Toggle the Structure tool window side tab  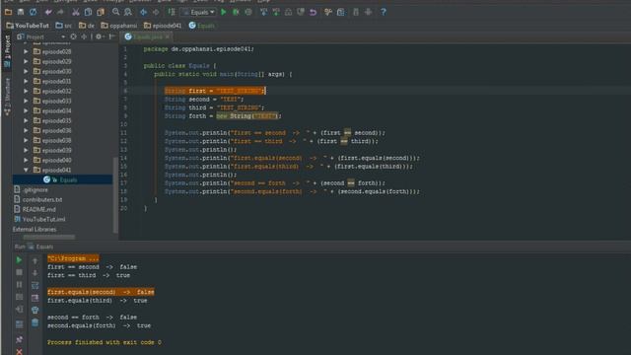7,97
